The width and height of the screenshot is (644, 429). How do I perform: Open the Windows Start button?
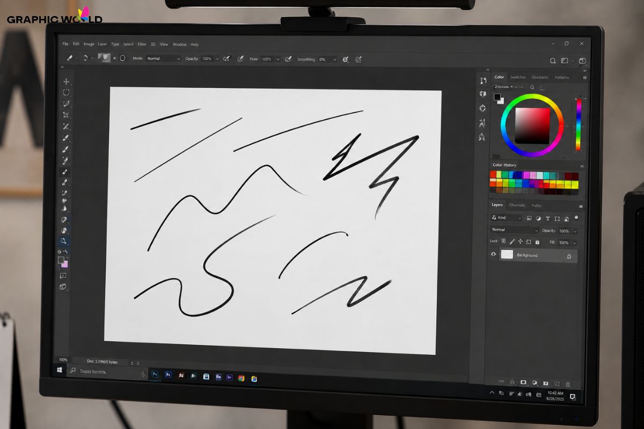(60, 370)
